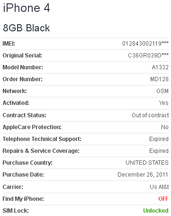Click the iPhone 4 heading

[27, 8]
